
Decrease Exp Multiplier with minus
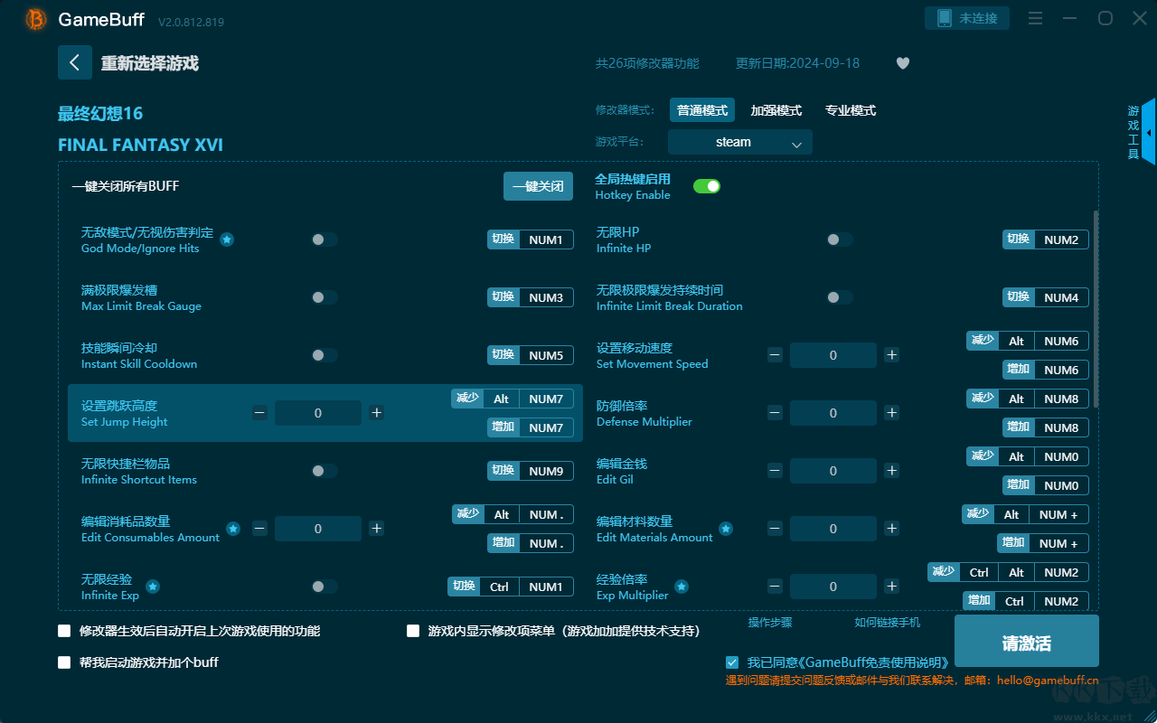coord(775,587)
